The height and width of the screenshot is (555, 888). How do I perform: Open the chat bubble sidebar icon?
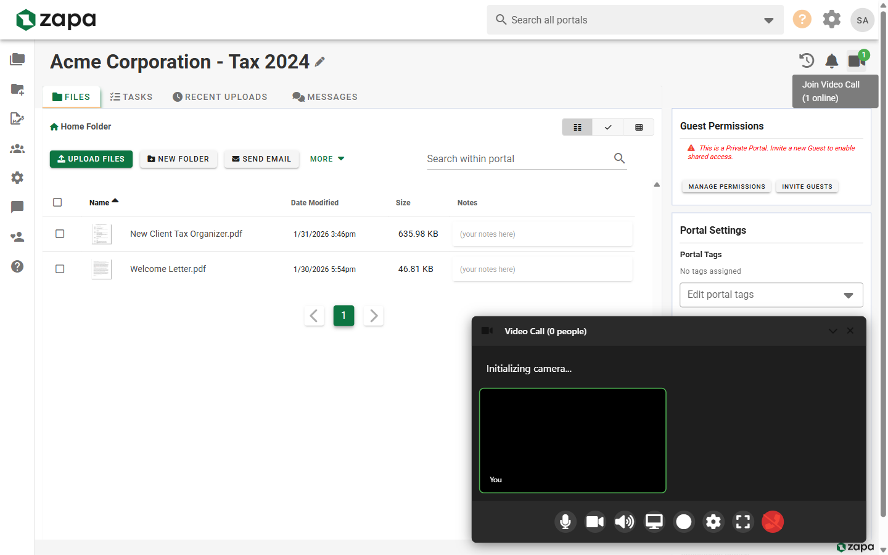point(17,207)
